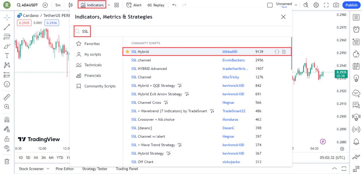Open candlestick chart type selector
This screenshot has width=362, height=174.
pyautogui.click(x=71, y=5)
